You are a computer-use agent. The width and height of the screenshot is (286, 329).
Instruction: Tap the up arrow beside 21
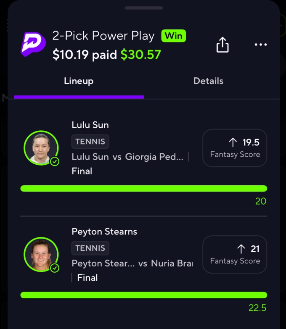click(x=241, y=249)
